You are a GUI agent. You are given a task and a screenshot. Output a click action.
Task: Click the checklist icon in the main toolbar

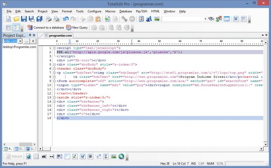pyautogui.click(x=141, y=19)
